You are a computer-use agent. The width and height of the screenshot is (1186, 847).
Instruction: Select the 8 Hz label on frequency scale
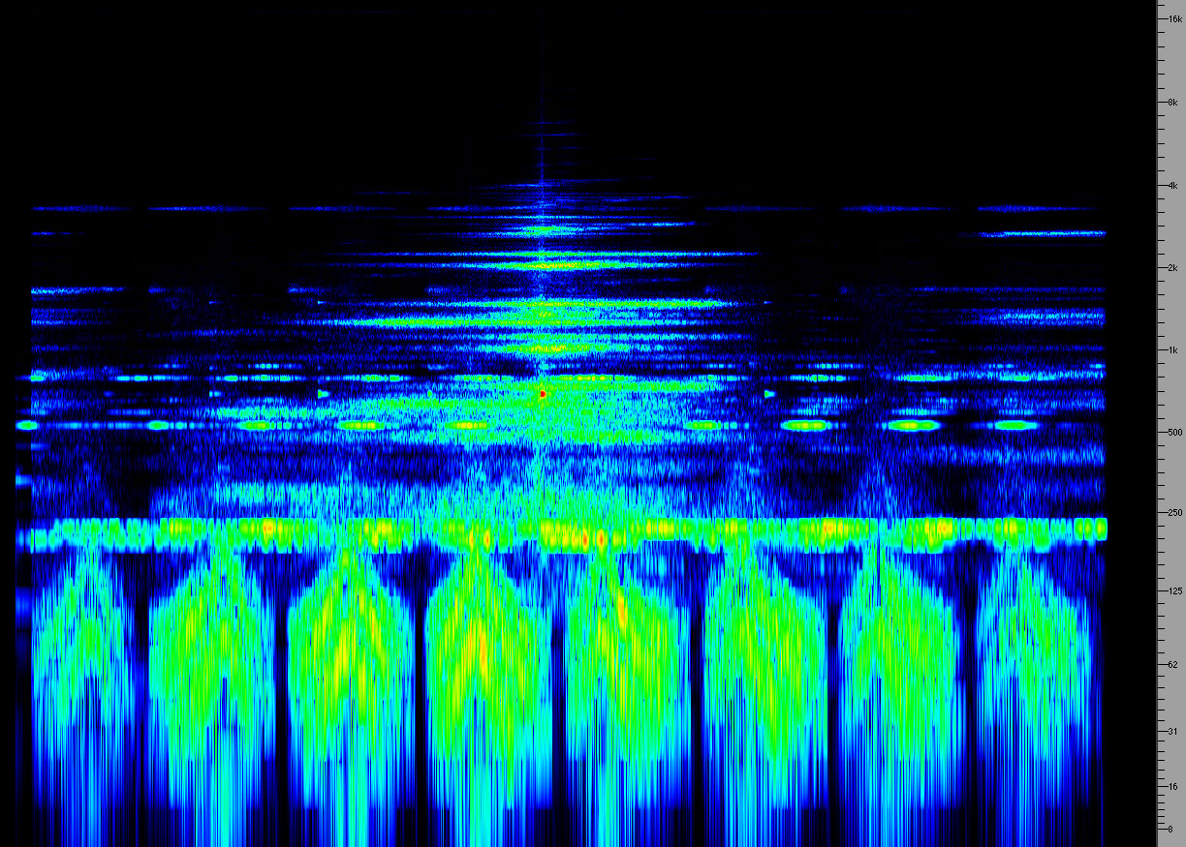(1170, 829)
